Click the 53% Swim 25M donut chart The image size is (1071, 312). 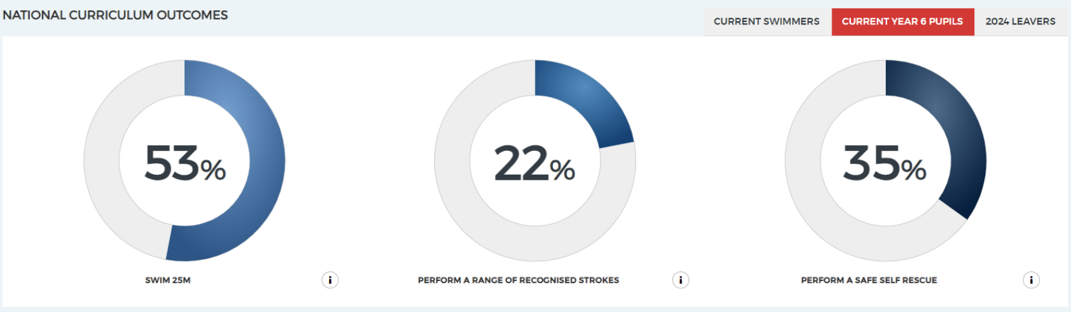click(x=185, y=161)
